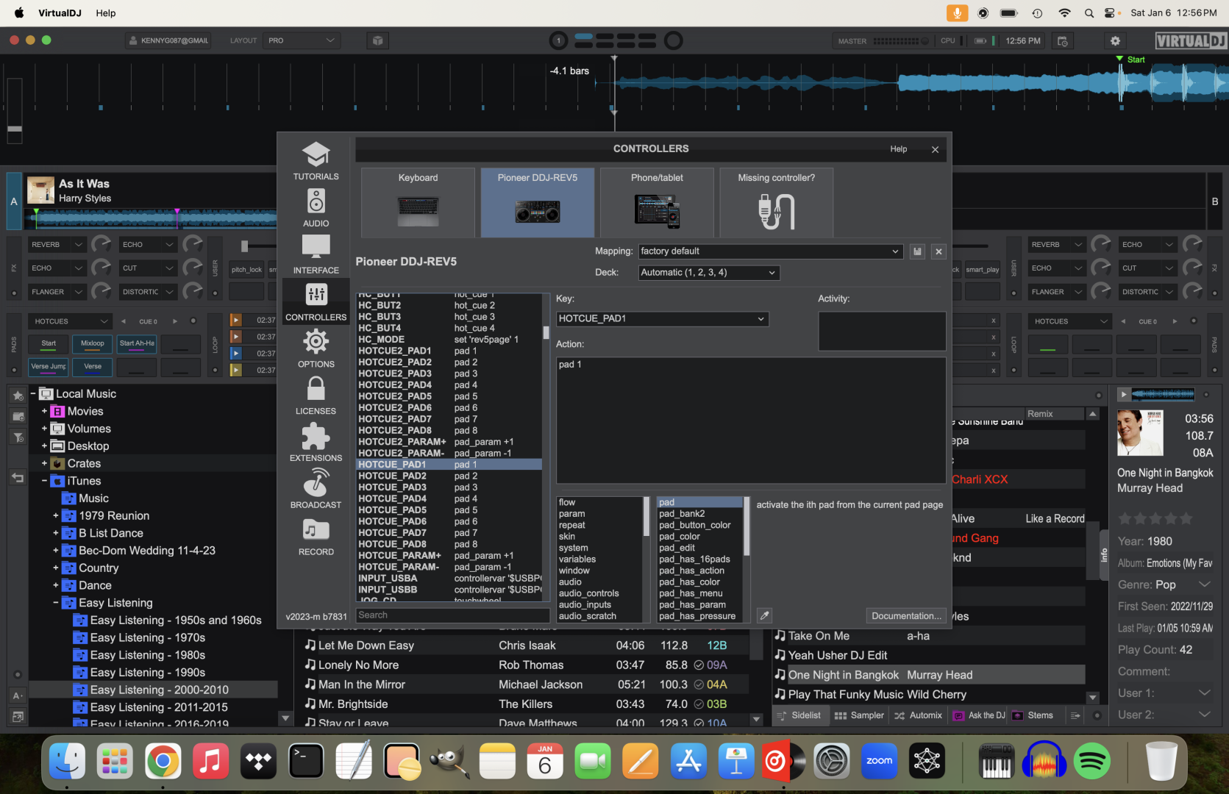This screenshot has height=794, width=1229.
Task: Click the Documentation button
Action: [x=905, y=615]
